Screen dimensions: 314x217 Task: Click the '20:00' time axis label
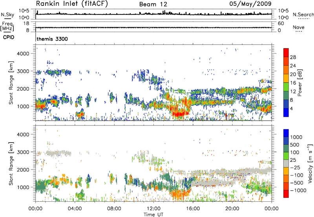232,209
